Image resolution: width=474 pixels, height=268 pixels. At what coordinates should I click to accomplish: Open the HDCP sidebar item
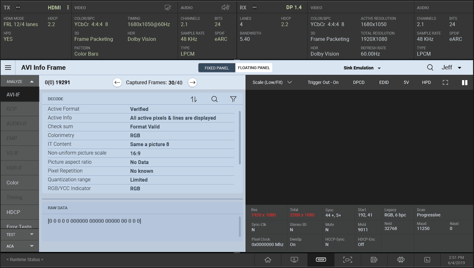19,212
